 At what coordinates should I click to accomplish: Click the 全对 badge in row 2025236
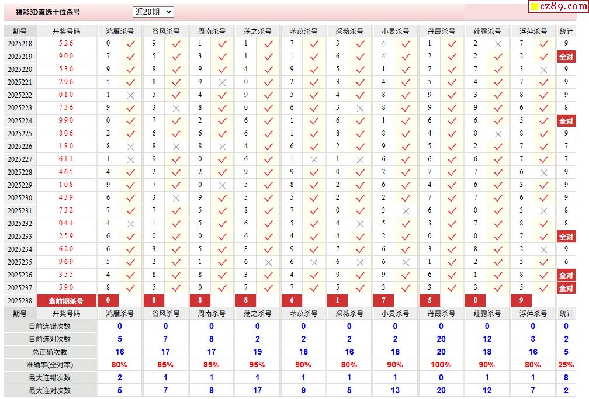pyautogui.click(x=566, y=275)
